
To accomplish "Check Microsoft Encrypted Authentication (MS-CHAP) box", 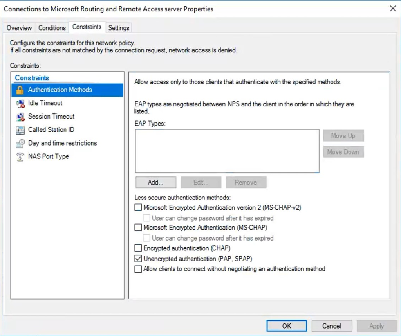I will tap(138, 227).
